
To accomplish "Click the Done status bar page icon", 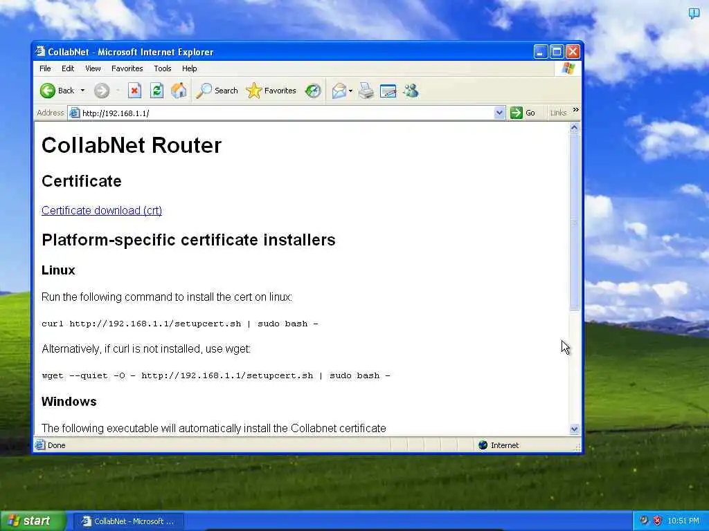I will pyautogui.click(x=40, y=445).
